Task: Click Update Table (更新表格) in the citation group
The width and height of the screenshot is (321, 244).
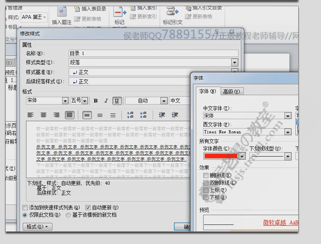Action: click(x=198, y=16)
